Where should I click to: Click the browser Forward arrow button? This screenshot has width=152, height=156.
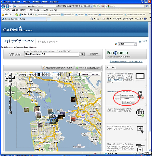[x=7, y=6]
